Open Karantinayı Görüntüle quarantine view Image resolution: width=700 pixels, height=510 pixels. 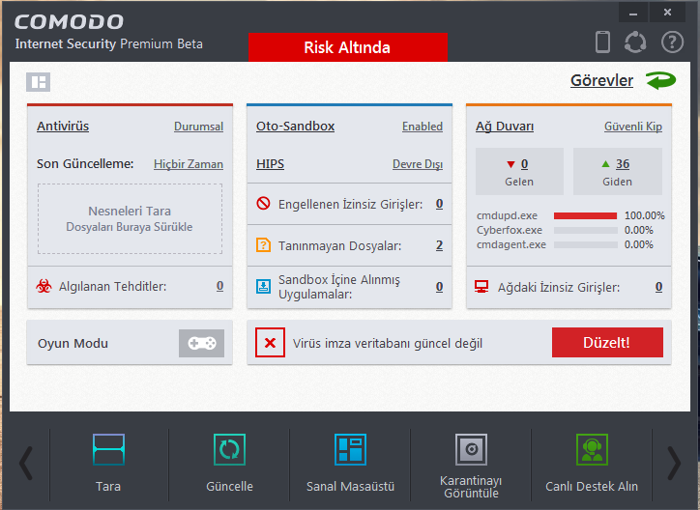click(x=471, y=449)
